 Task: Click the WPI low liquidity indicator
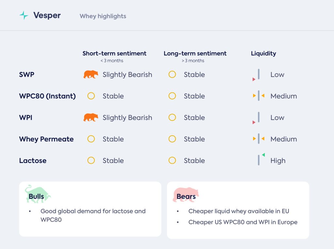pyautogui.click(x=258, y=118)
